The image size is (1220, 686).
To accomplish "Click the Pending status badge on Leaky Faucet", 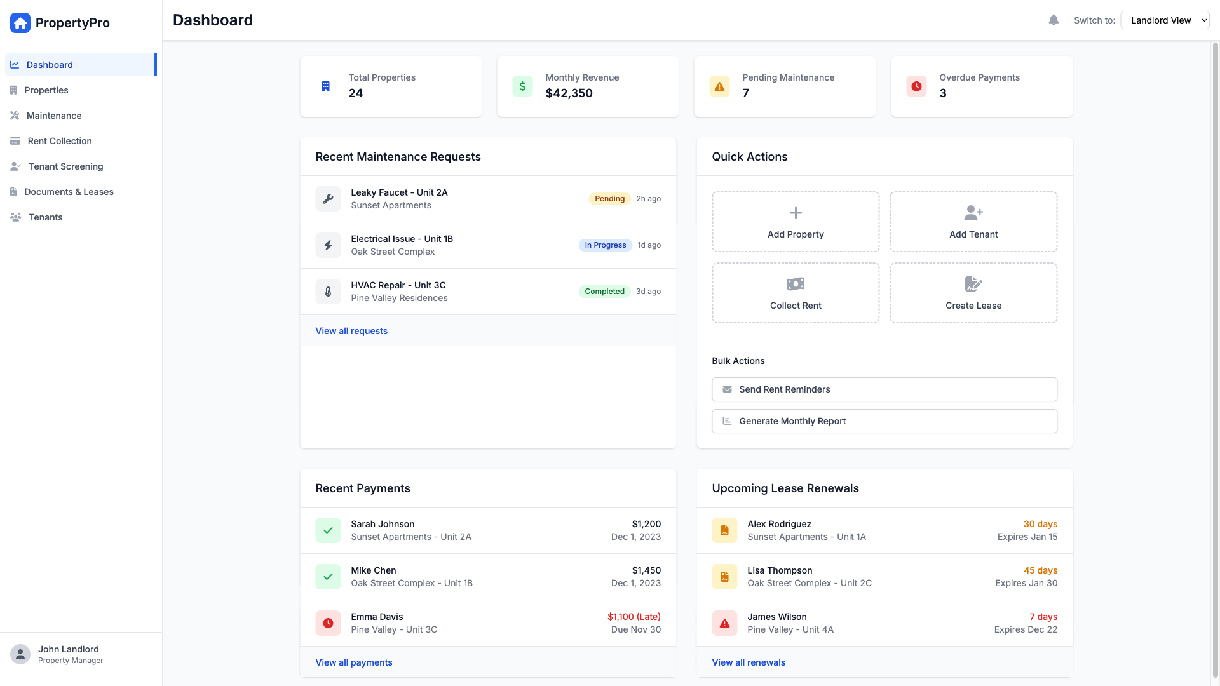I will pyautogui.click(x=609, y=198).
